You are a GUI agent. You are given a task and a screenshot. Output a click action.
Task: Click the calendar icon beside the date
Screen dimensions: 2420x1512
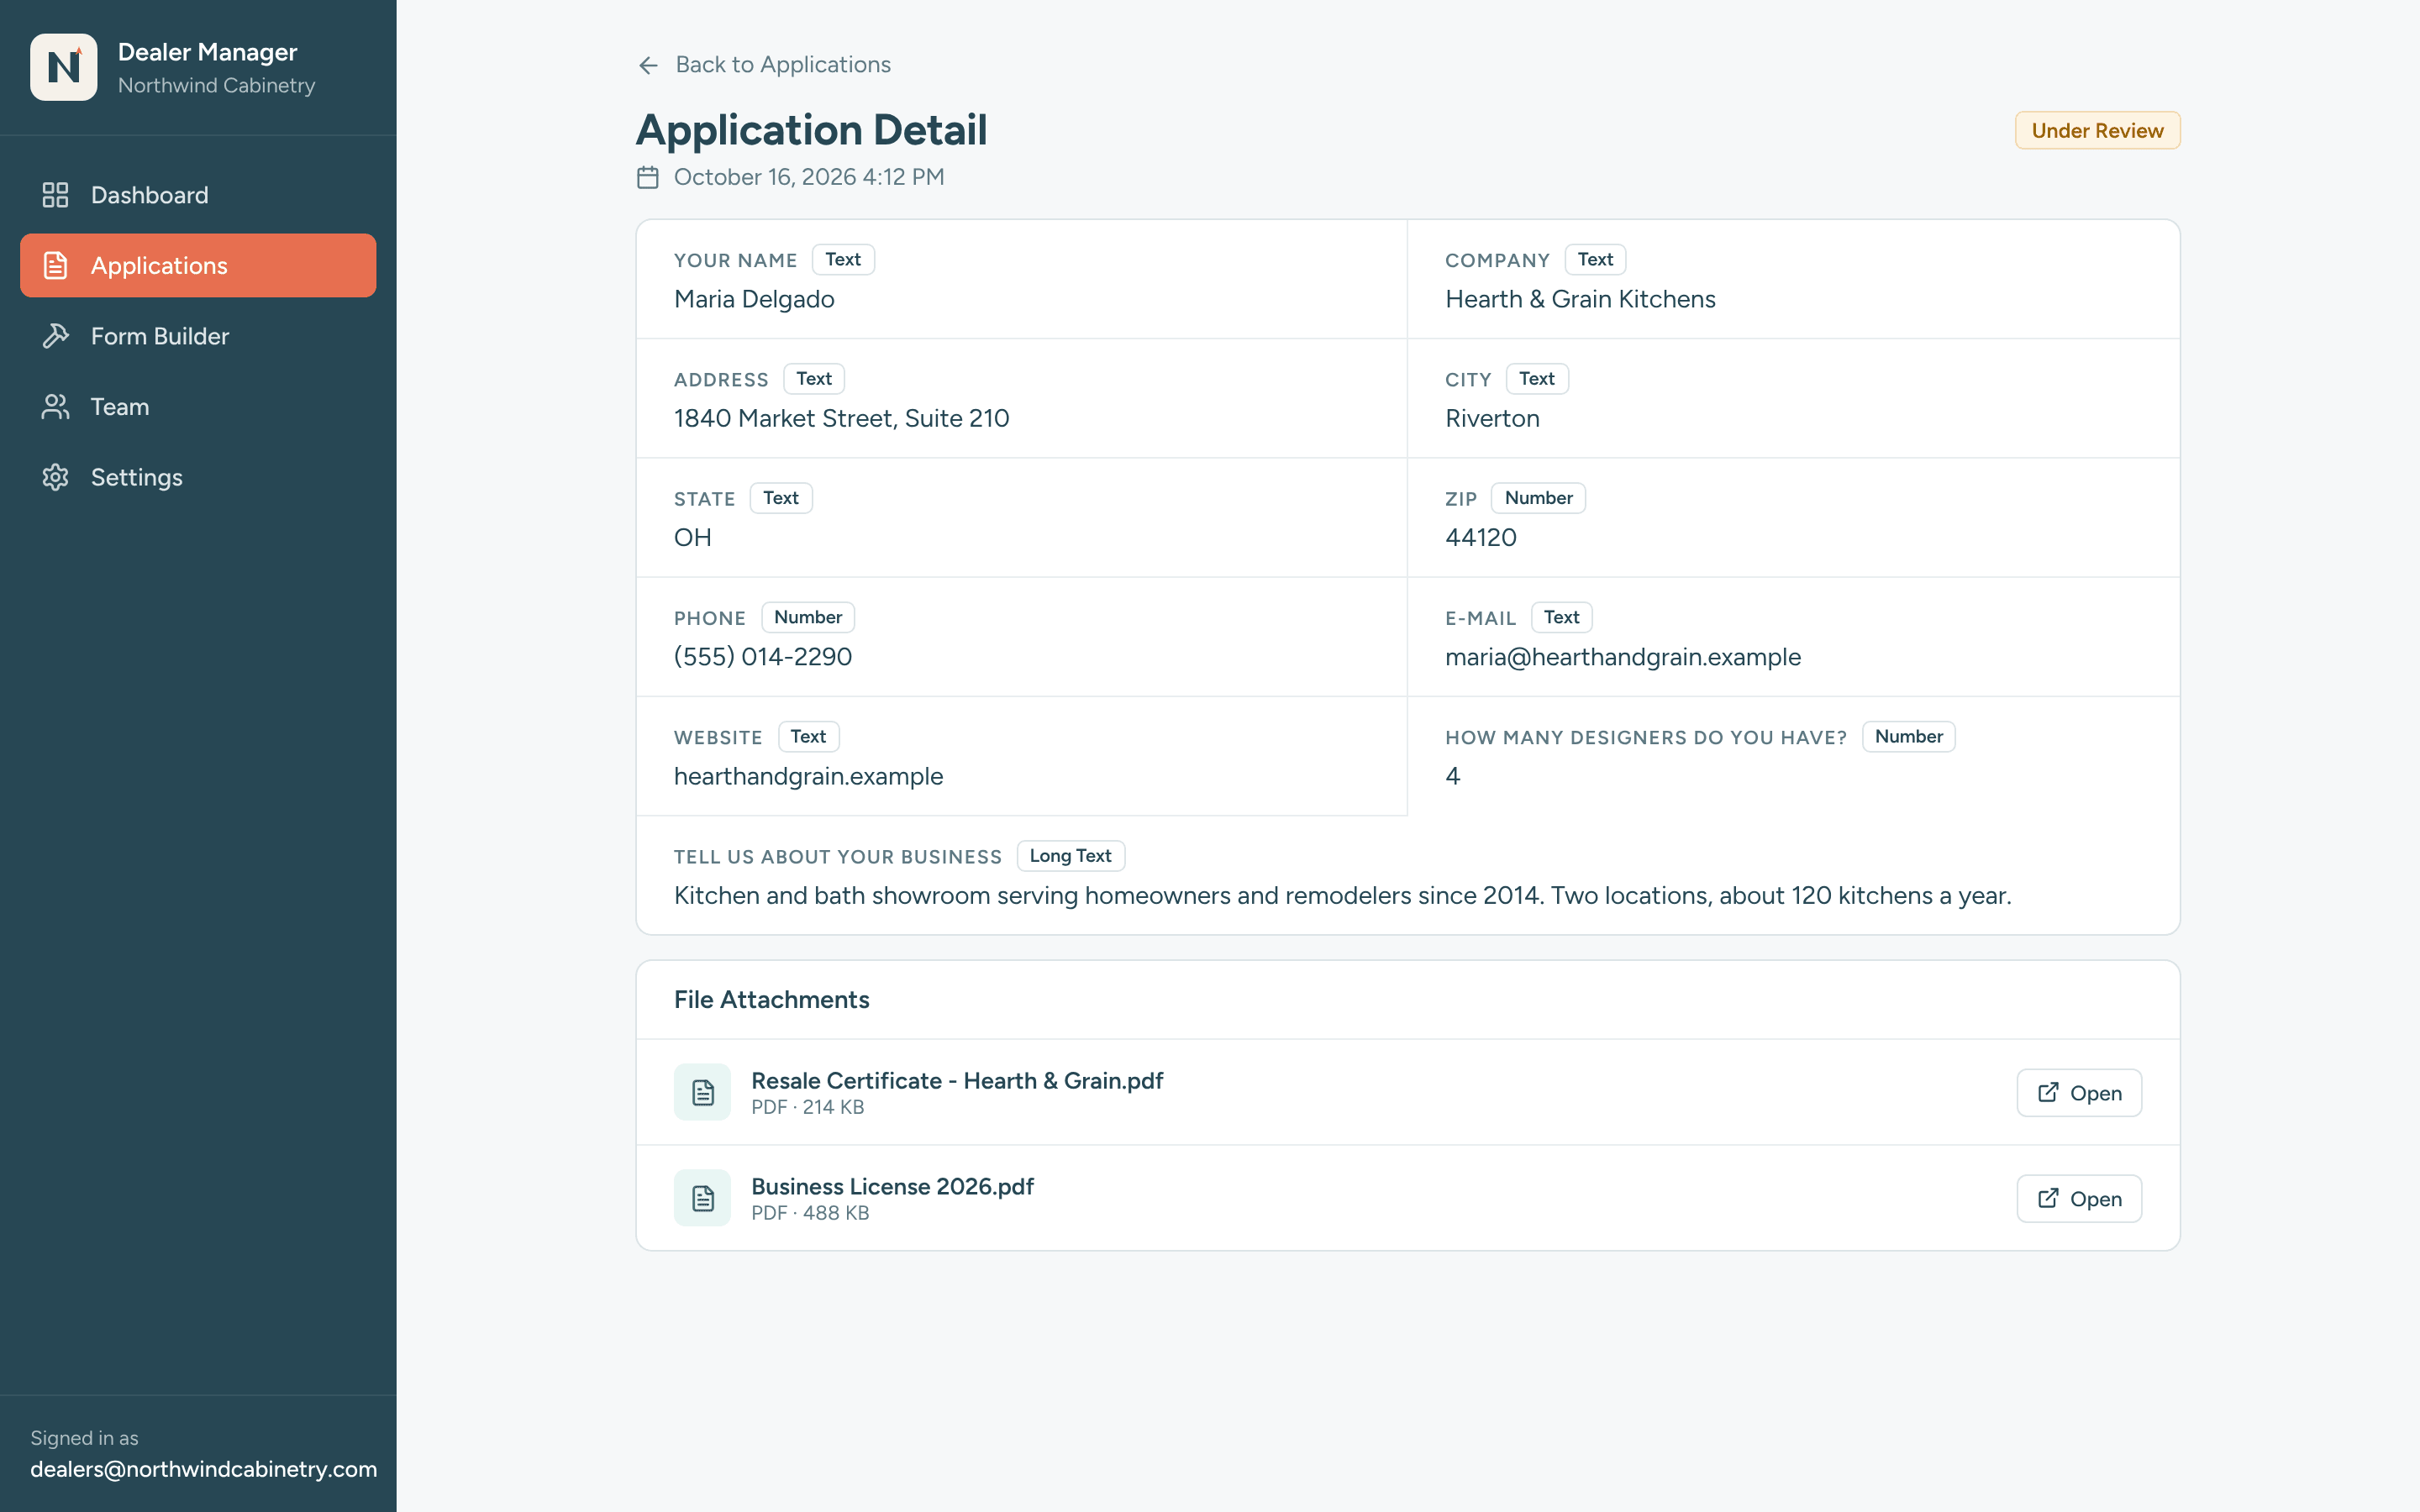click(648, 177)
